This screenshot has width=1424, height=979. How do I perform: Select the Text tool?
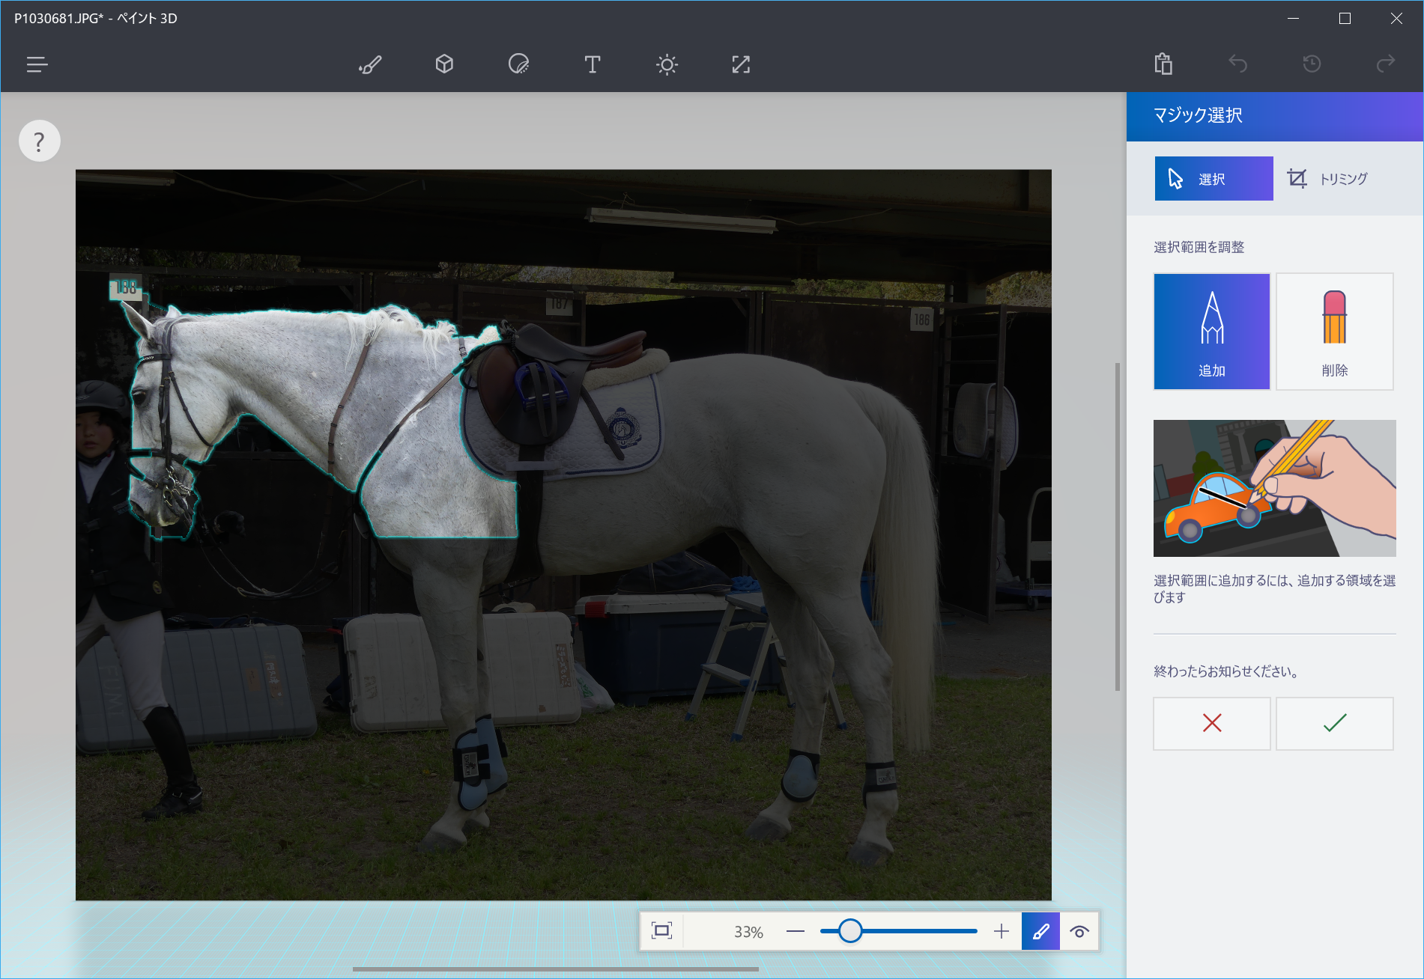pos(593,64)
